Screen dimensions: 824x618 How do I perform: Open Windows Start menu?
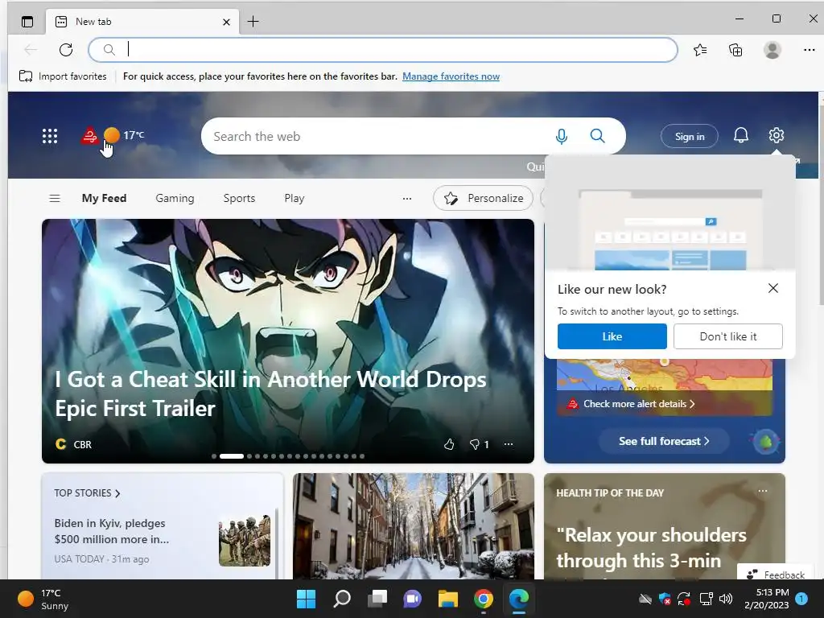(306, 599)
